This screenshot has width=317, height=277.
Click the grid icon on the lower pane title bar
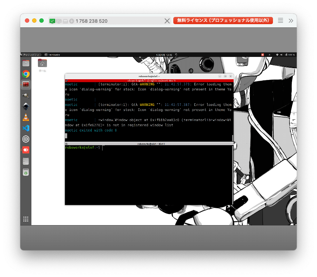66,144
